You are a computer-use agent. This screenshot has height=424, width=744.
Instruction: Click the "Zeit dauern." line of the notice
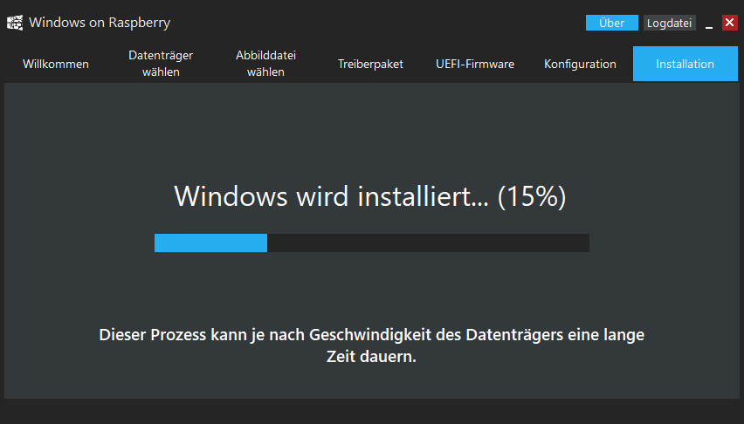(371, 357)
